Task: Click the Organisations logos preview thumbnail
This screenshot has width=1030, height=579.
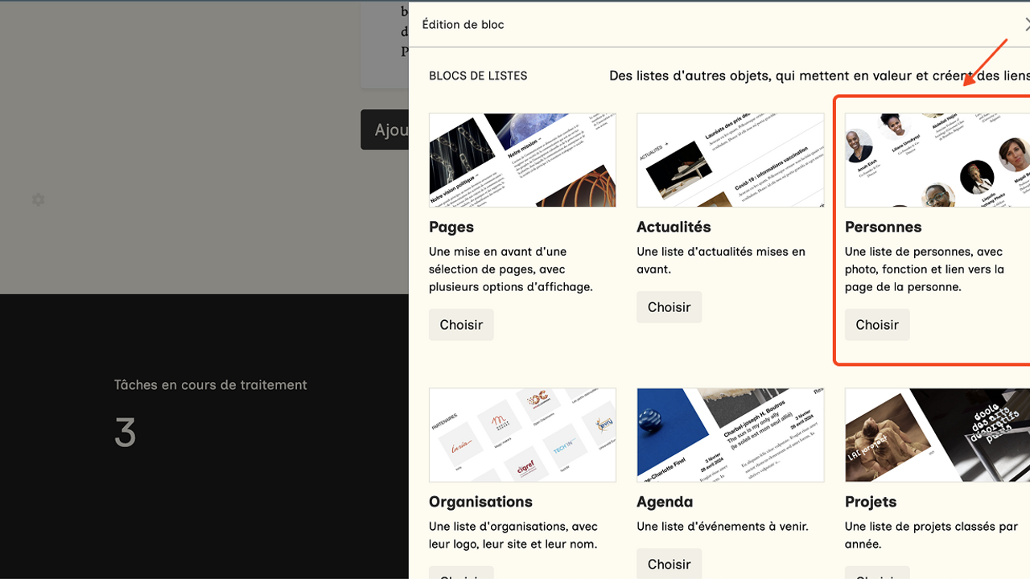Action: [x=522, y=435]
